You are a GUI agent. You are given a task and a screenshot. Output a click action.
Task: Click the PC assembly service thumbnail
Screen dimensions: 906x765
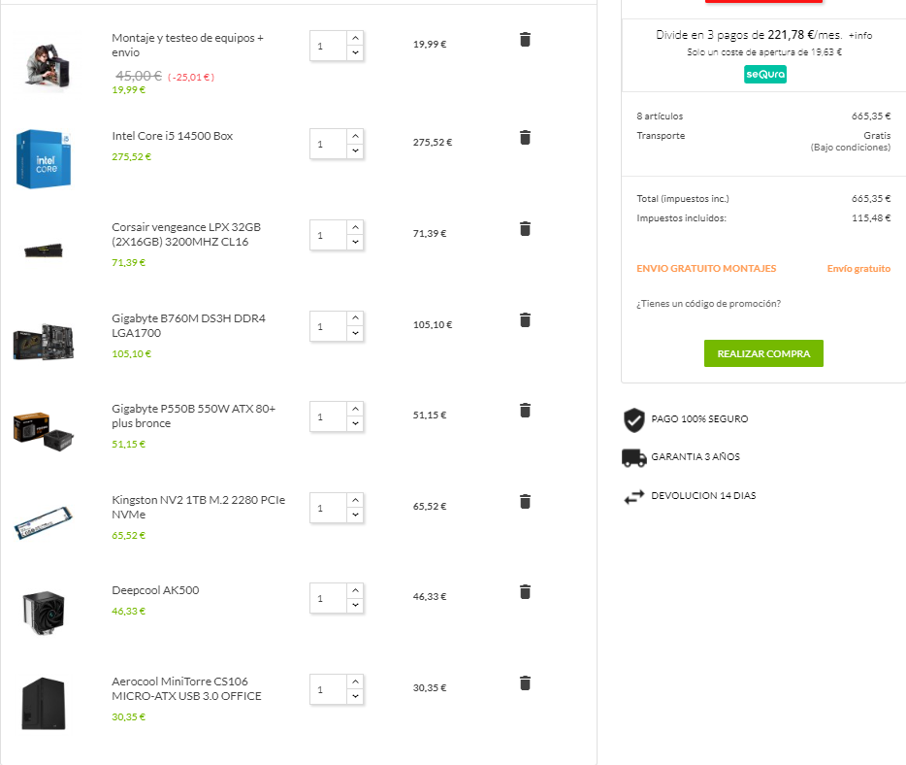(x=48, y=68)
